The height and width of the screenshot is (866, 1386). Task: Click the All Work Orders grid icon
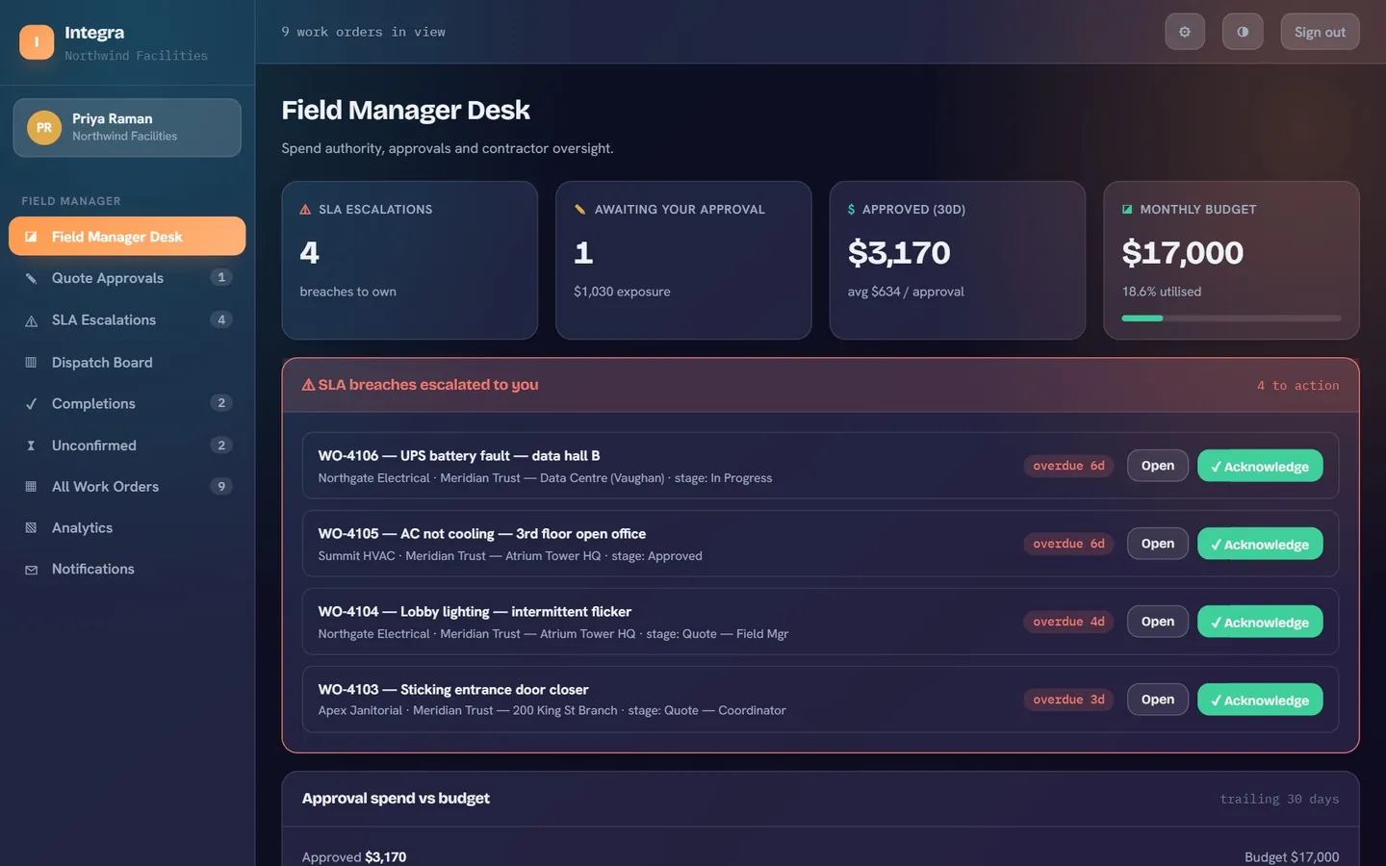[x=31, y=487]
